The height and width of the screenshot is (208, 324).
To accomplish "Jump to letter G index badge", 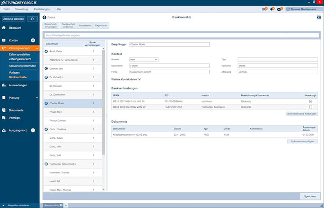I will click(x=46, y=129).
